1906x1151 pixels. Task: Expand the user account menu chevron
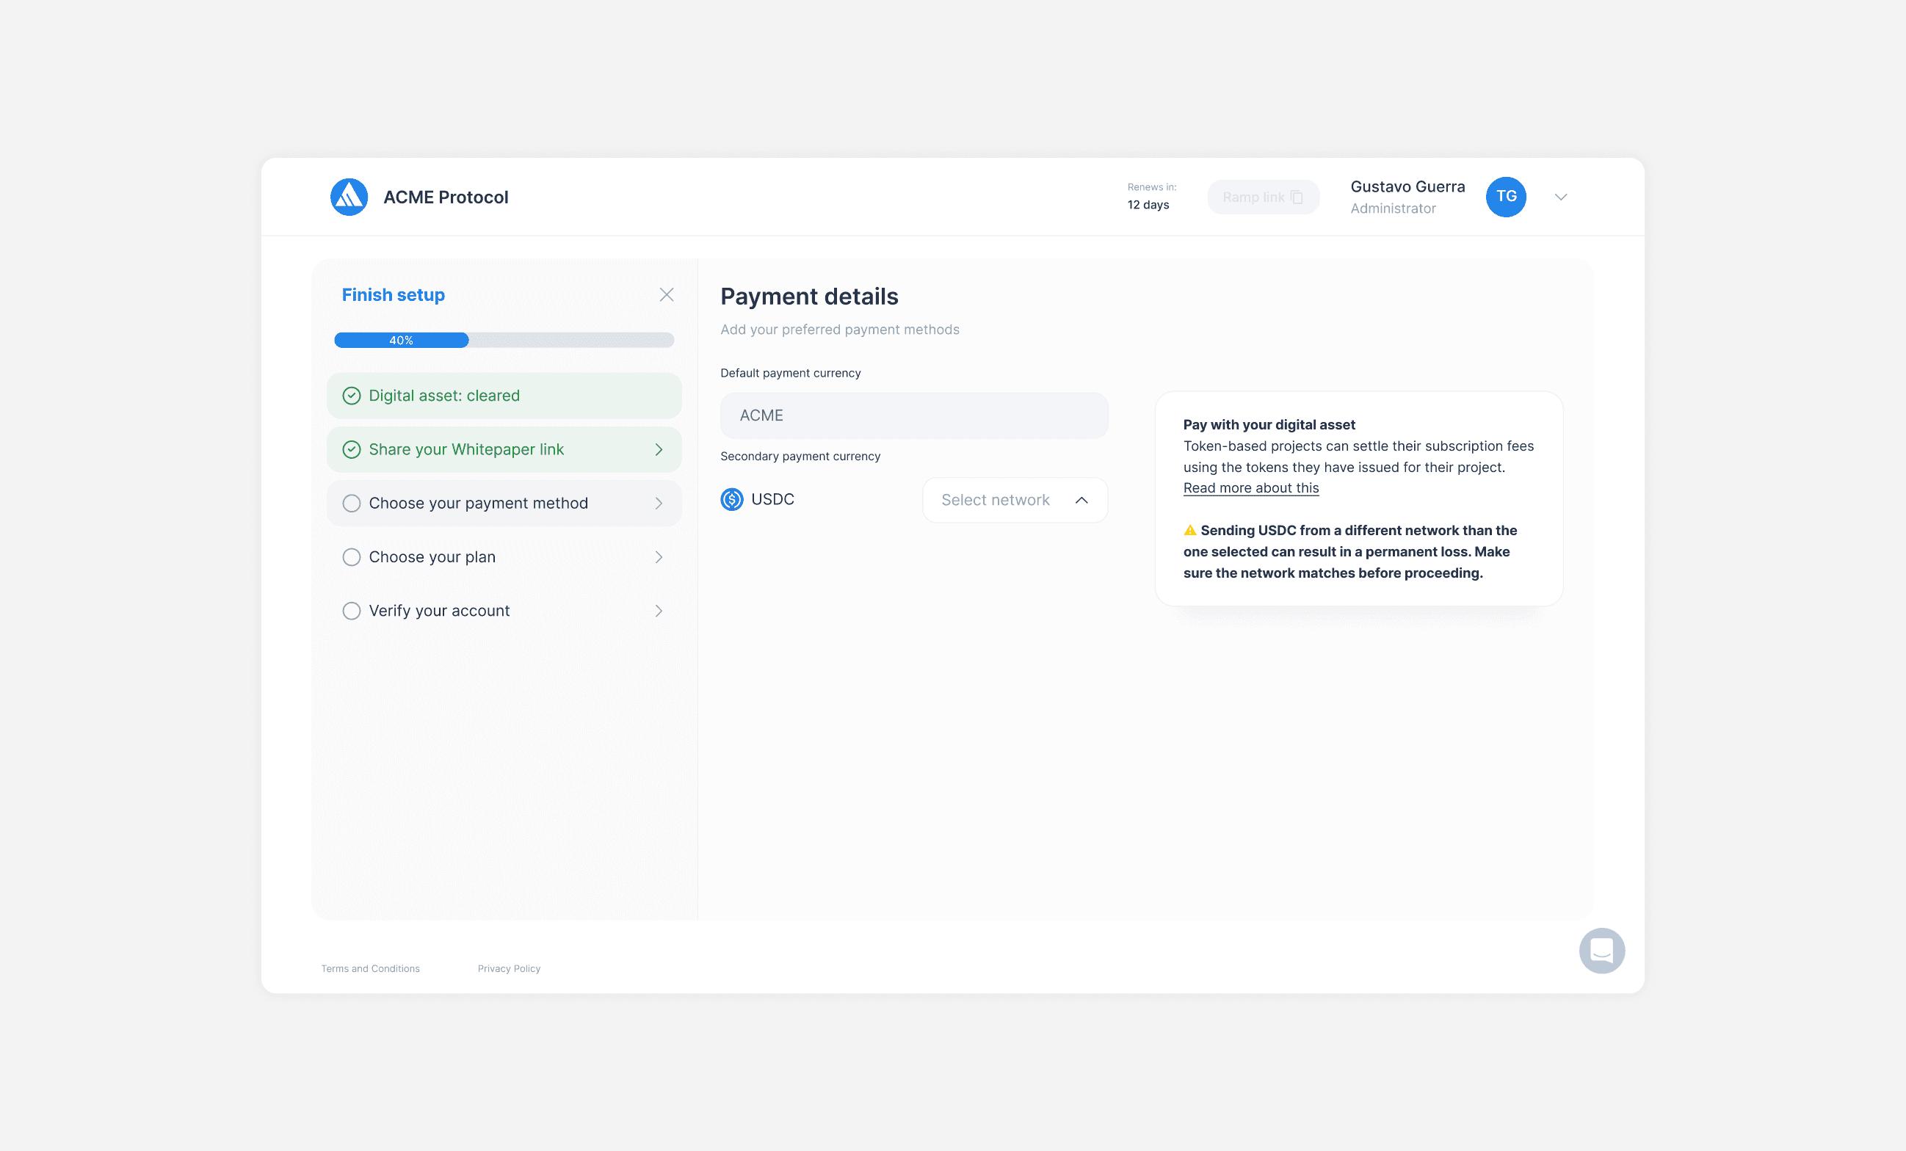(1560, 197)
